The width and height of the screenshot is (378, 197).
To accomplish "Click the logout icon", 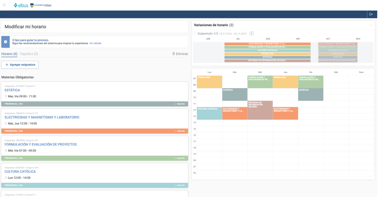I will pyautogui.click(x=371, y=14).
